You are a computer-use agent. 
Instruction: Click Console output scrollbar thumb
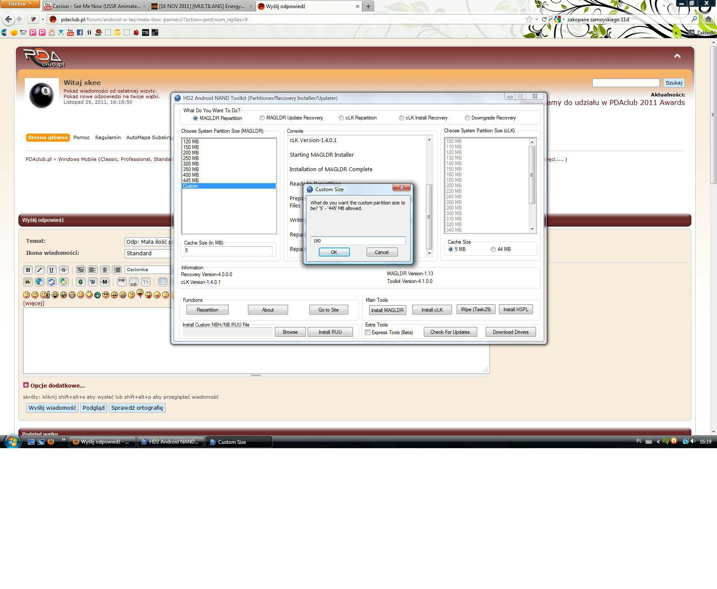tap(429, 216)
